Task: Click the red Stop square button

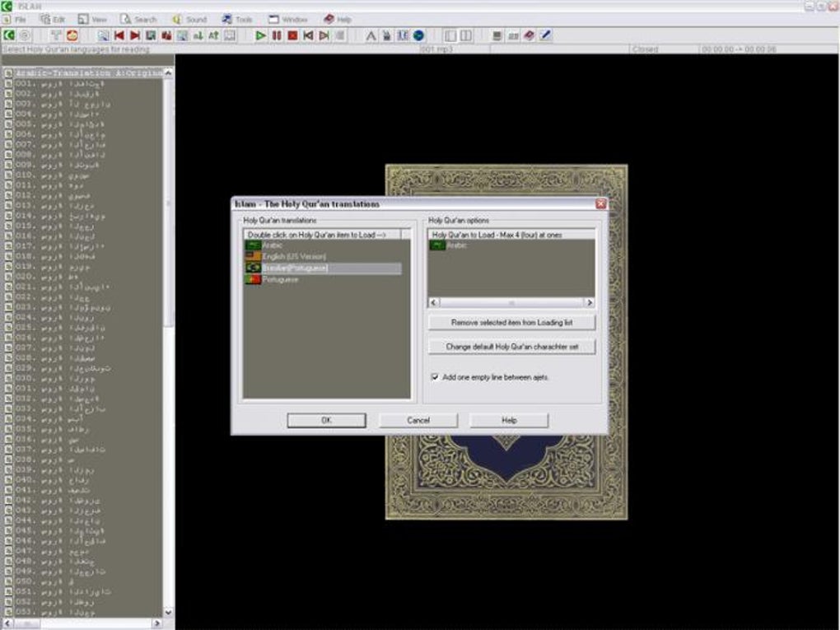Action: coord(292,35)
